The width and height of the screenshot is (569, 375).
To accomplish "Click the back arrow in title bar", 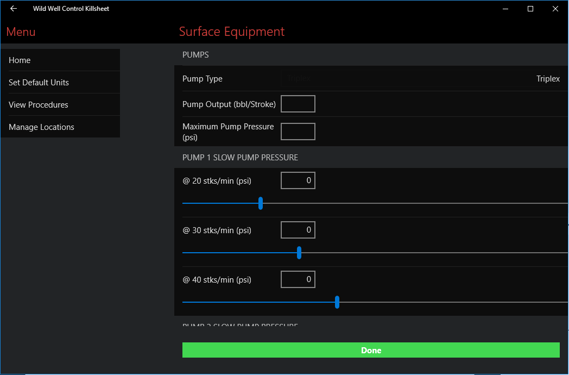I will pos(14,9).
